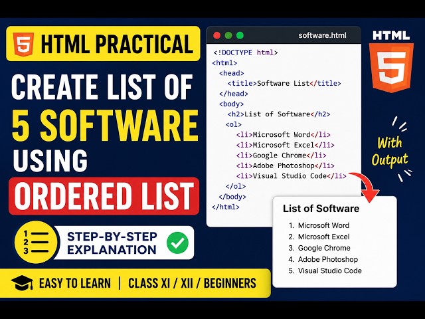Click the <li>Microsoft Excel</li> code line
The image size is (425, 319).
point(285,145)
